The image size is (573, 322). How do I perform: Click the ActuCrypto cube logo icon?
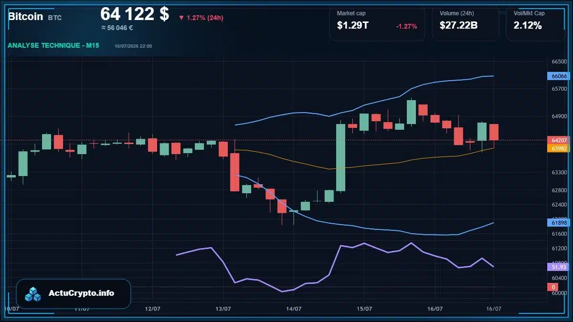point(33,294)
